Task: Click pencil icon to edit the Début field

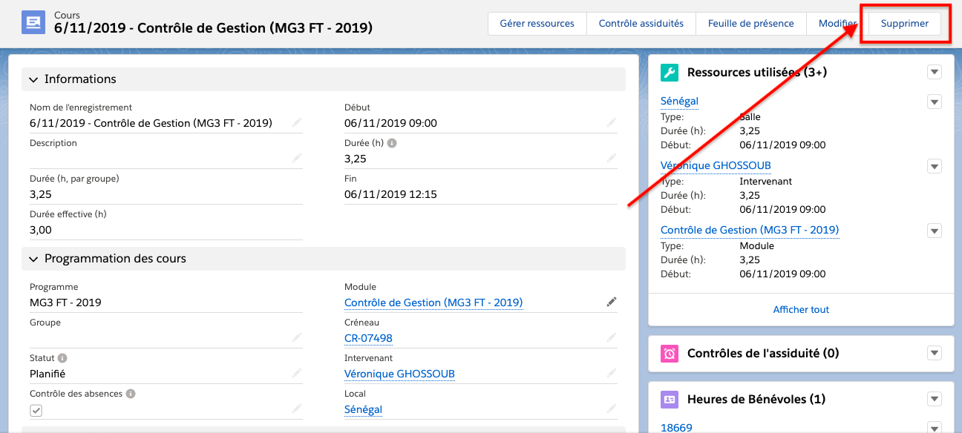Action: (x=611, y=122)
